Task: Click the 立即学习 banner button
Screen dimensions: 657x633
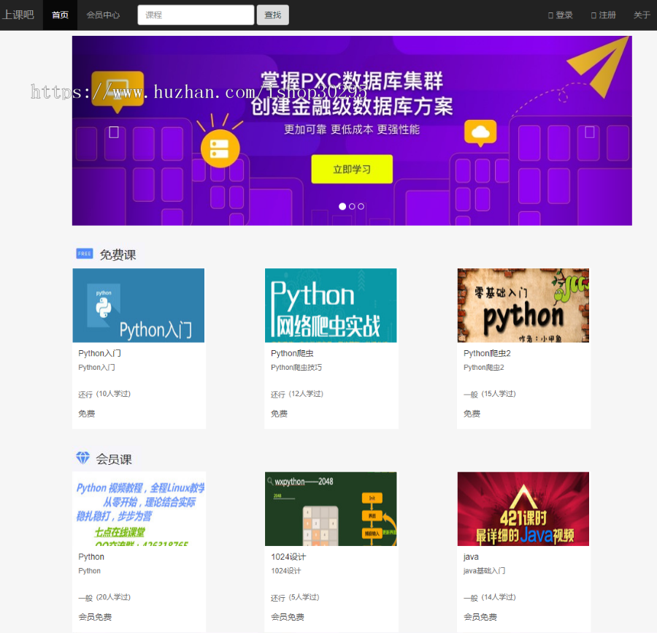Action: click(352, 168)
